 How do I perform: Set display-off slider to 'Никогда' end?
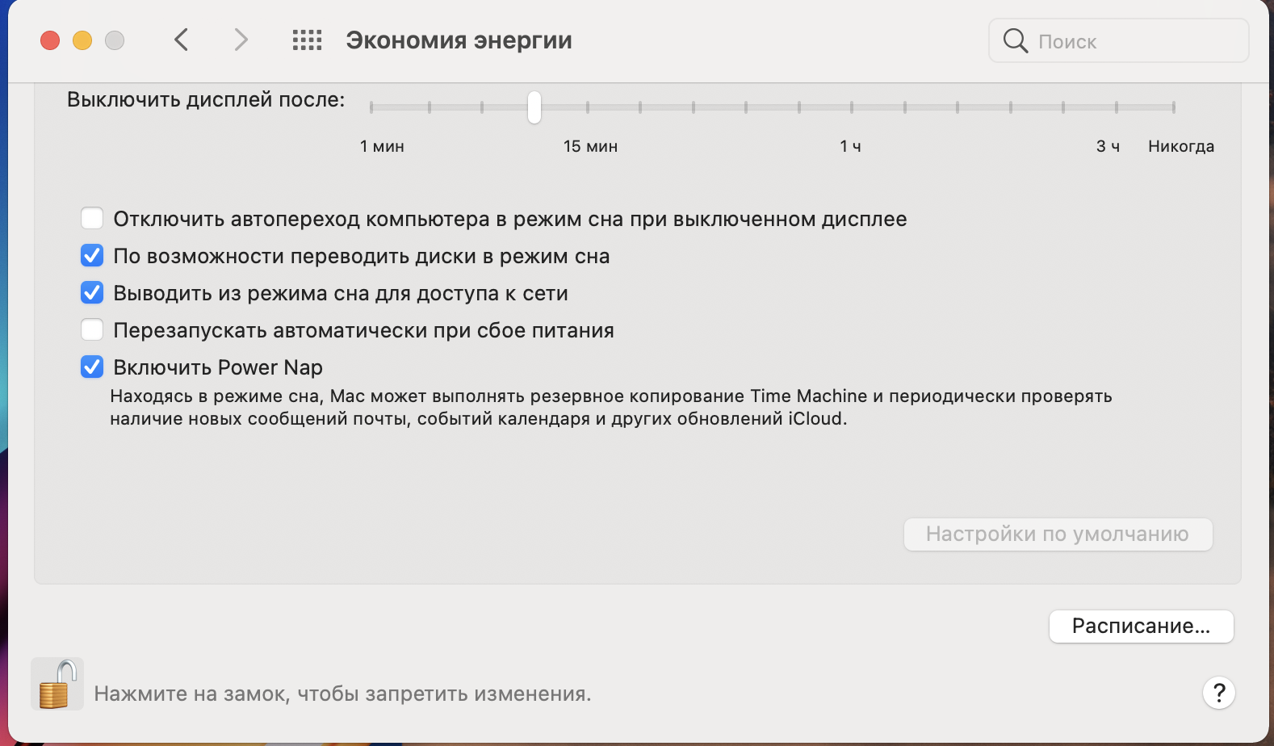click(1173, 107)
